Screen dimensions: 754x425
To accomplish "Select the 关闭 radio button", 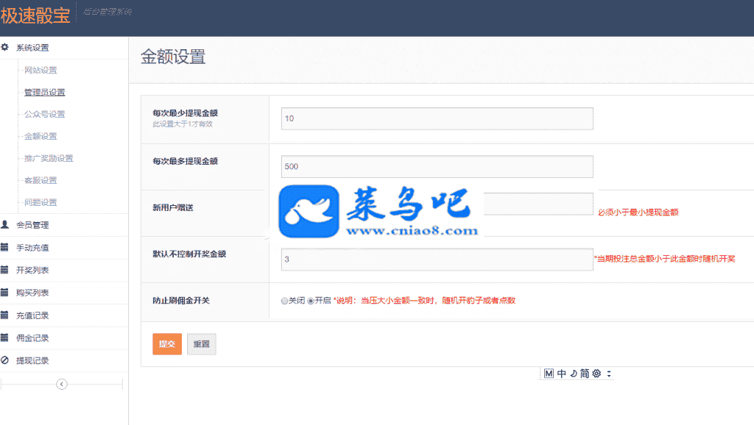I will pos(284,301).
